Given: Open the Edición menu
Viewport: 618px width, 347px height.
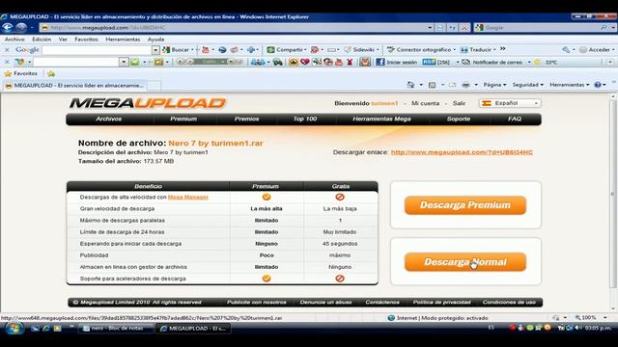Looking at the screenshot, I should tap(42, 40).
